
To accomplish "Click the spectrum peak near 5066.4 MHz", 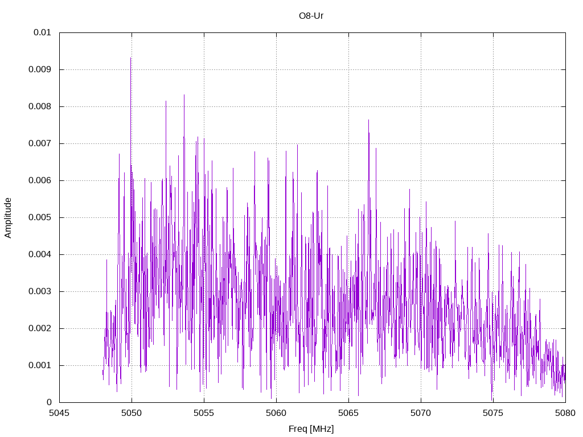I will [x=368, y=121].
